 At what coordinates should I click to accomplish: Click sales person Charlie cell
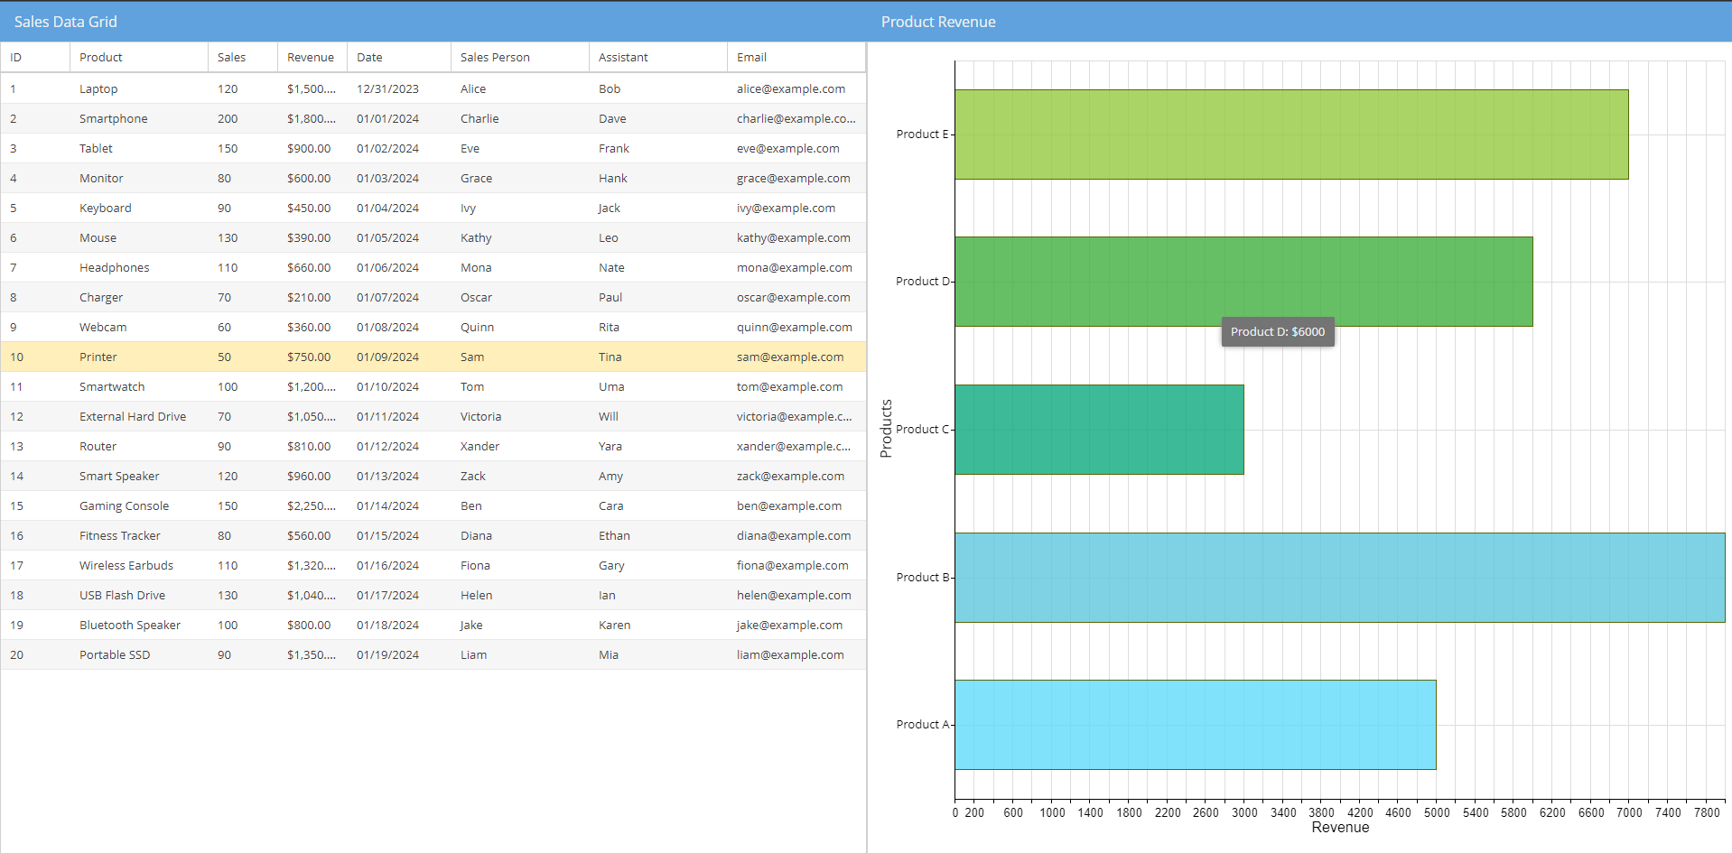click(520, 118)
